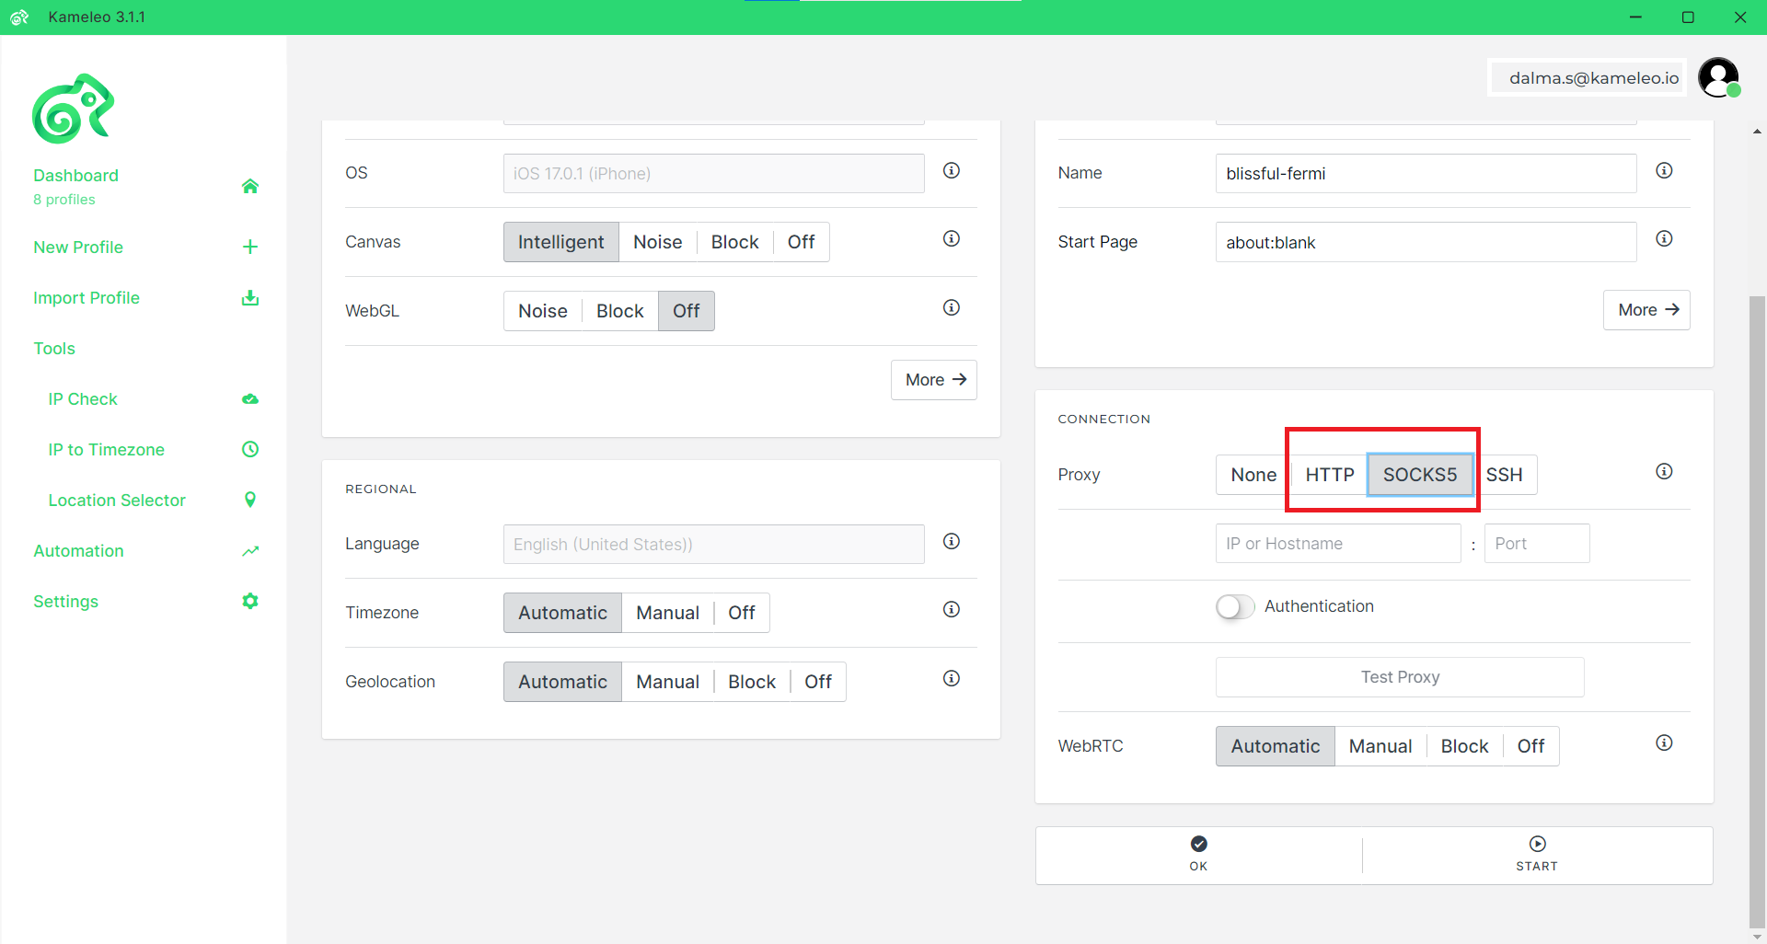Click the IP to Timezone clock icon

(x=250, y=449)
